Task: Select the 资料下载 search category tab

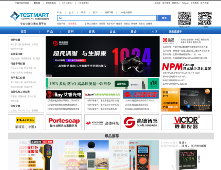Action: [x=109, y=12]
